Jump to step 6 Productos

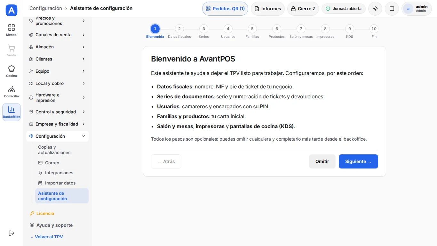277,31
